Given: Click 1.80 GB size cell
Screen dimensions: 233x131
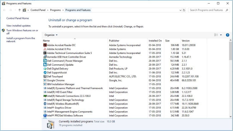Looking at the screenshot, I should (175, 49).
